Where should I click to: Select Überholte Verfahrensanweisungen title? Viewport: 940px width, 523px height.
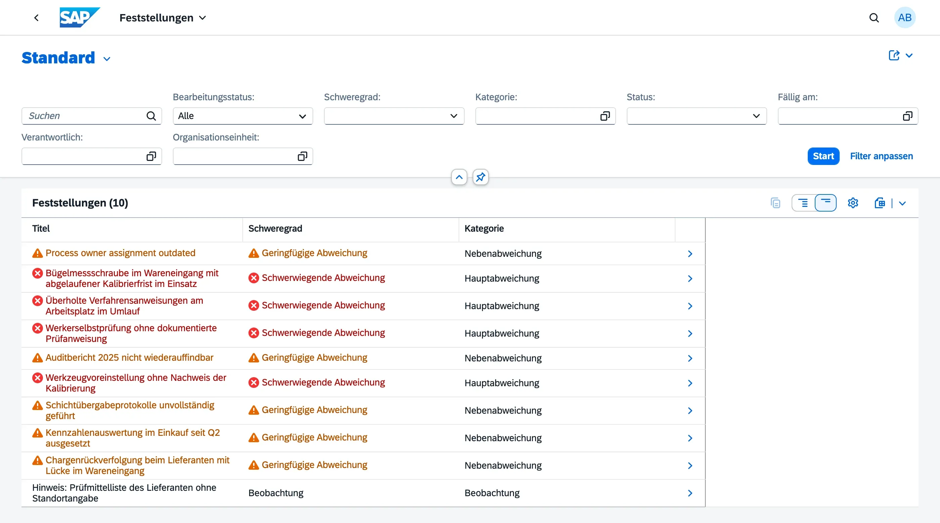pos(125,306)
